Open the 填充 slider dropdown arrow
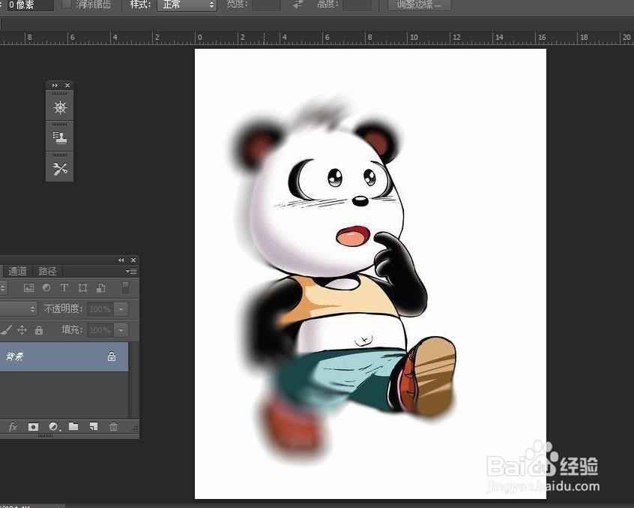 click(121, 330)
